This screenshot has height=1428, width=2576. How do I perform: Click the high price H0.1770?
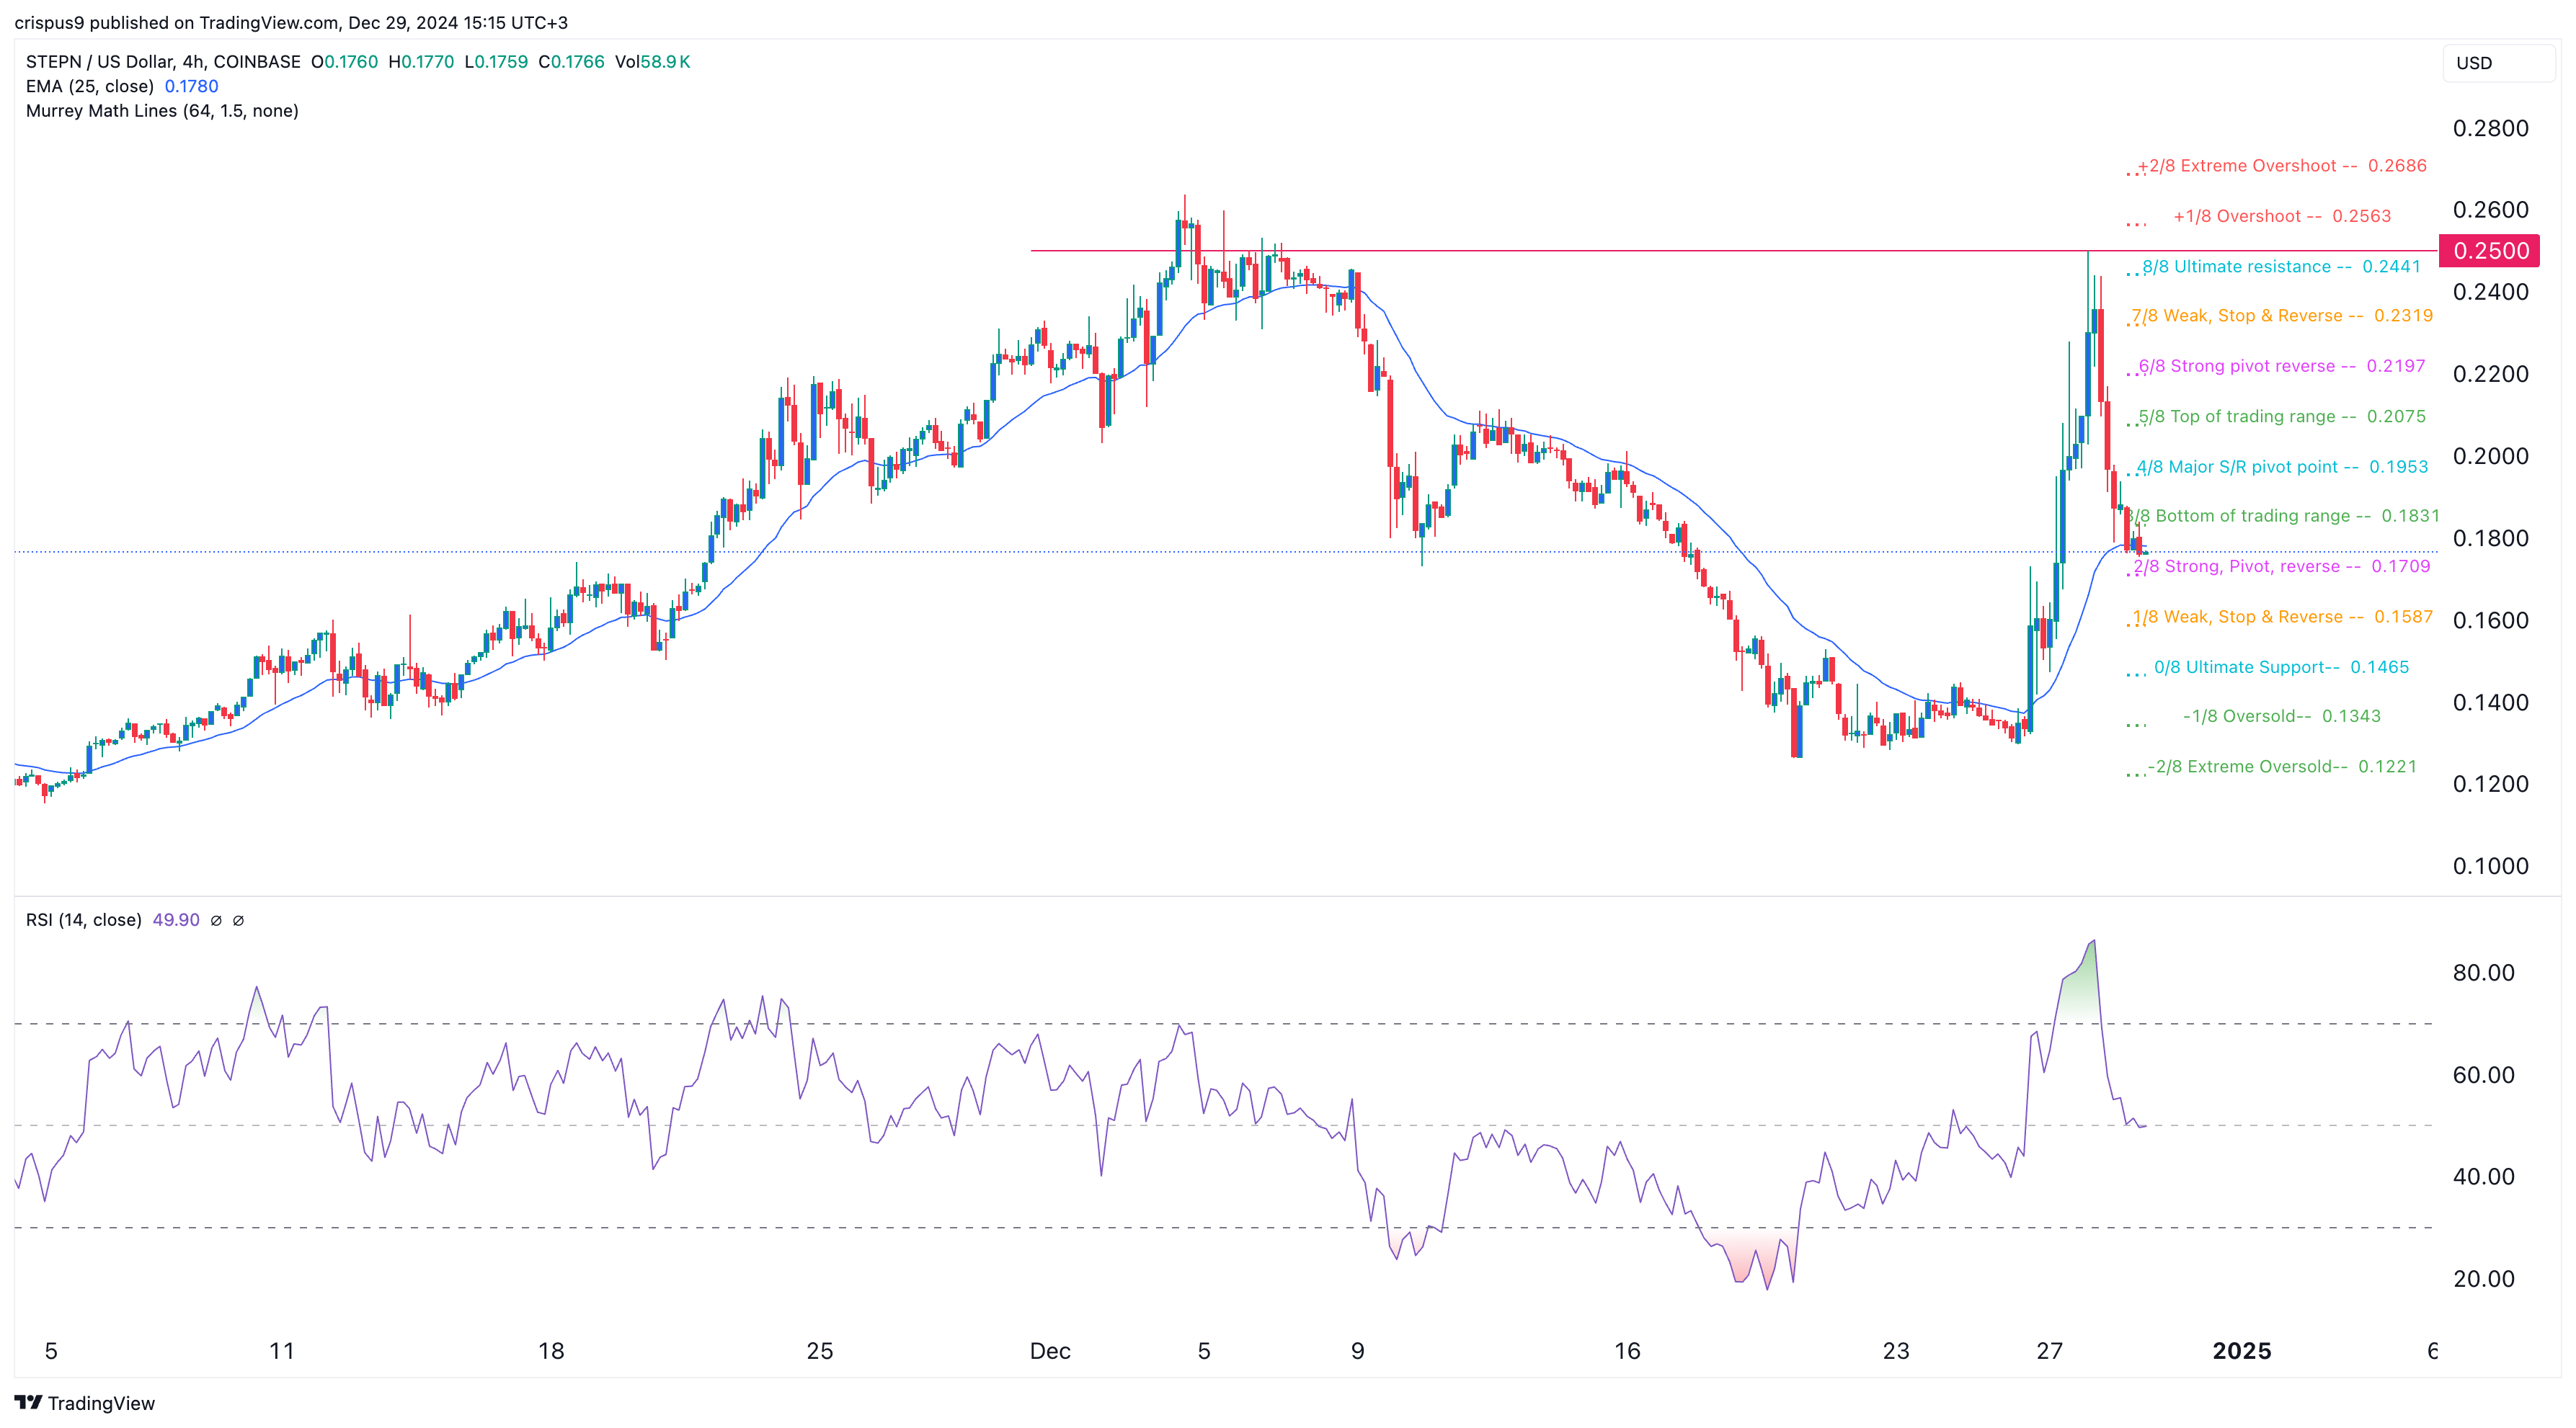pos(421,62)
